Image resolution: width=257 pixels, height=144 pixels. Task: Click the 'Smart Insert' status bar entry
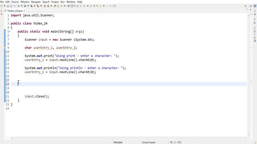(149, 142)
